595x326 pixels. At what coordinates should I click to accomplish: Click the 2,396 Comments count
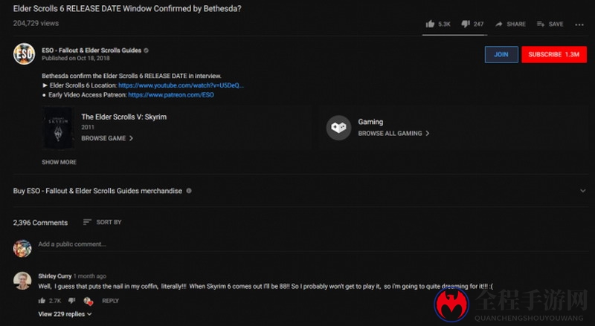(40, 223)
